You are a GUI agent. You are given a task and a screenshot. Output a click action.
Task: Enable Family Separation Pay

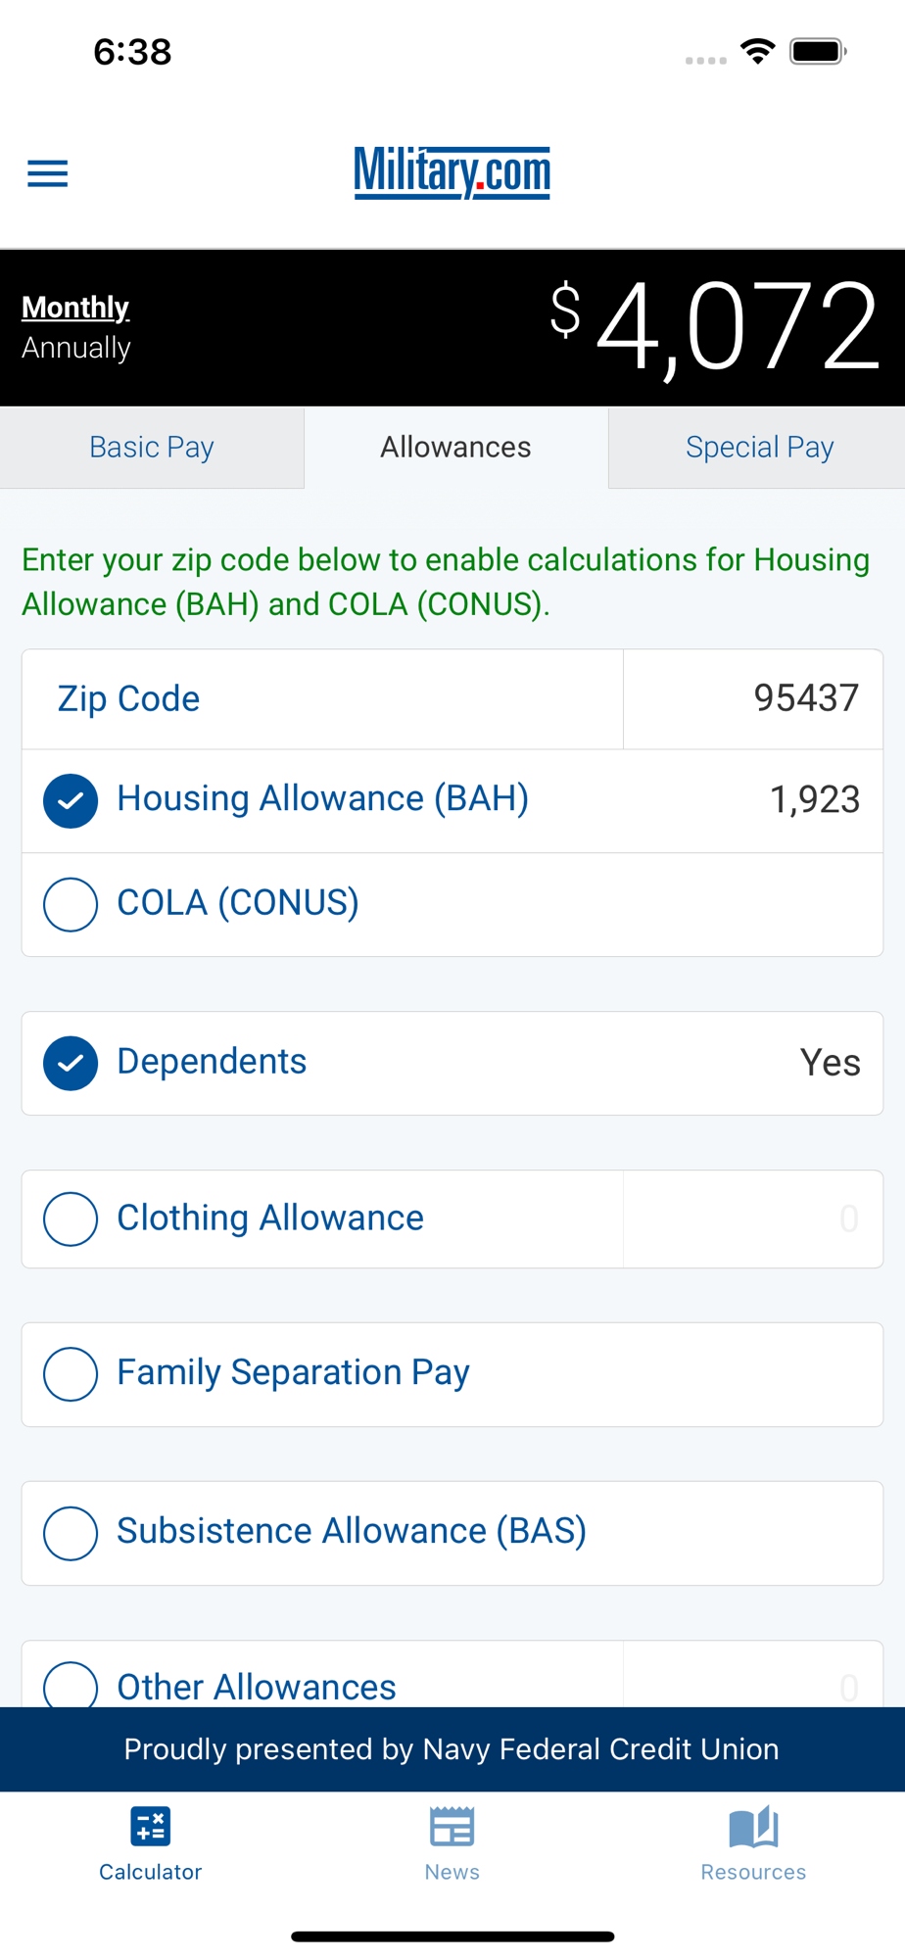click(71, 1373)
